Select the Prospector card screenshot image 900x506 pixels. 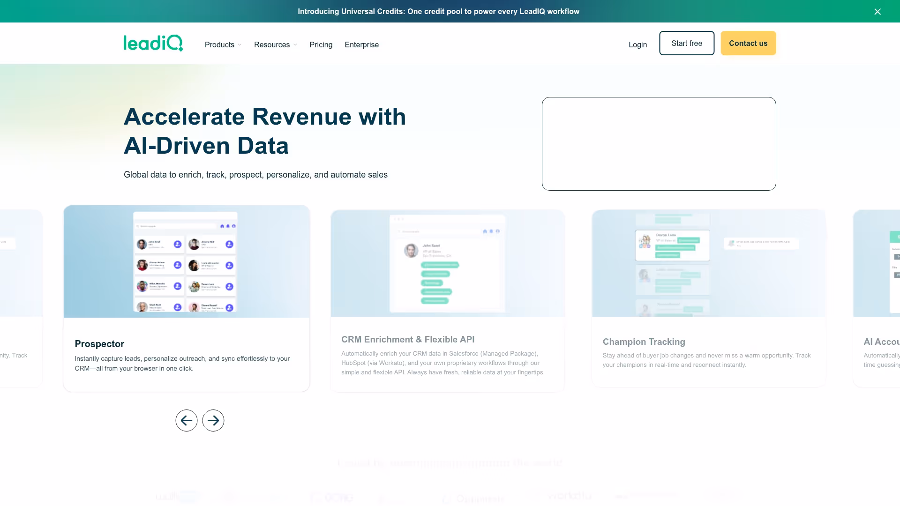[x=186, y=261]
